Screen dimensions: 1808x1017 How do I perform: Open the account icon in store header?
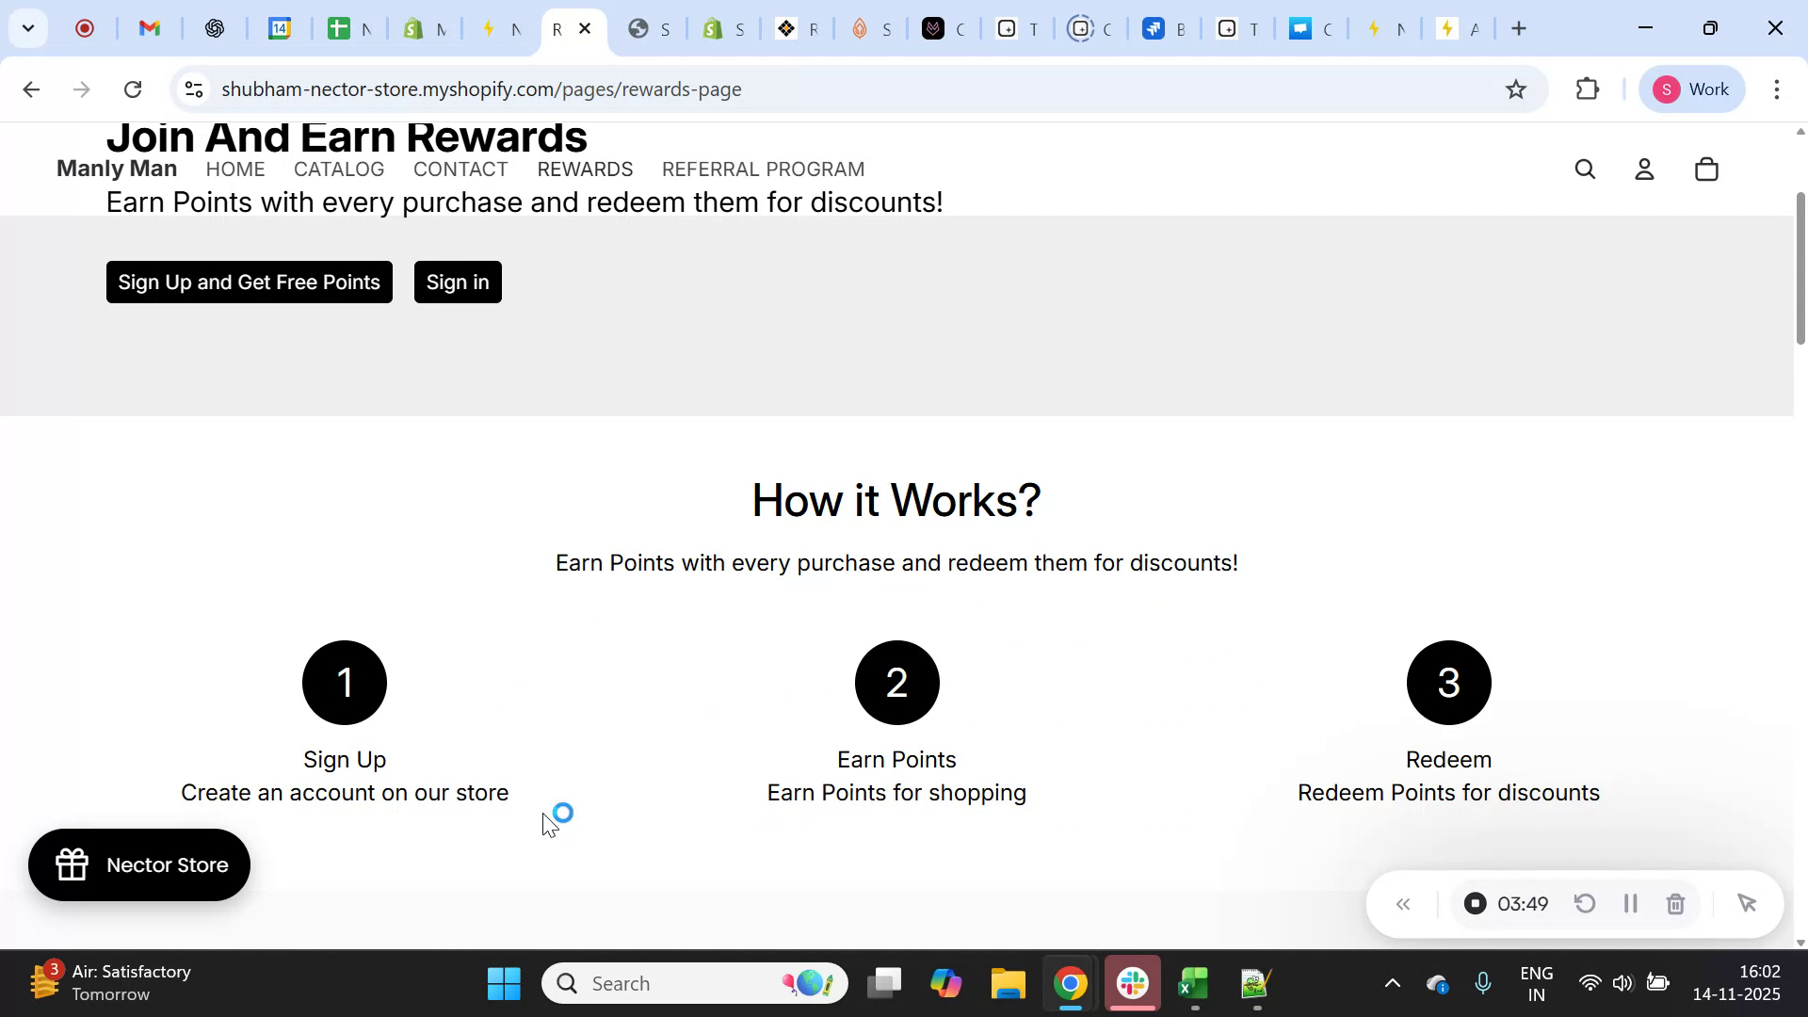point(1644,169)
